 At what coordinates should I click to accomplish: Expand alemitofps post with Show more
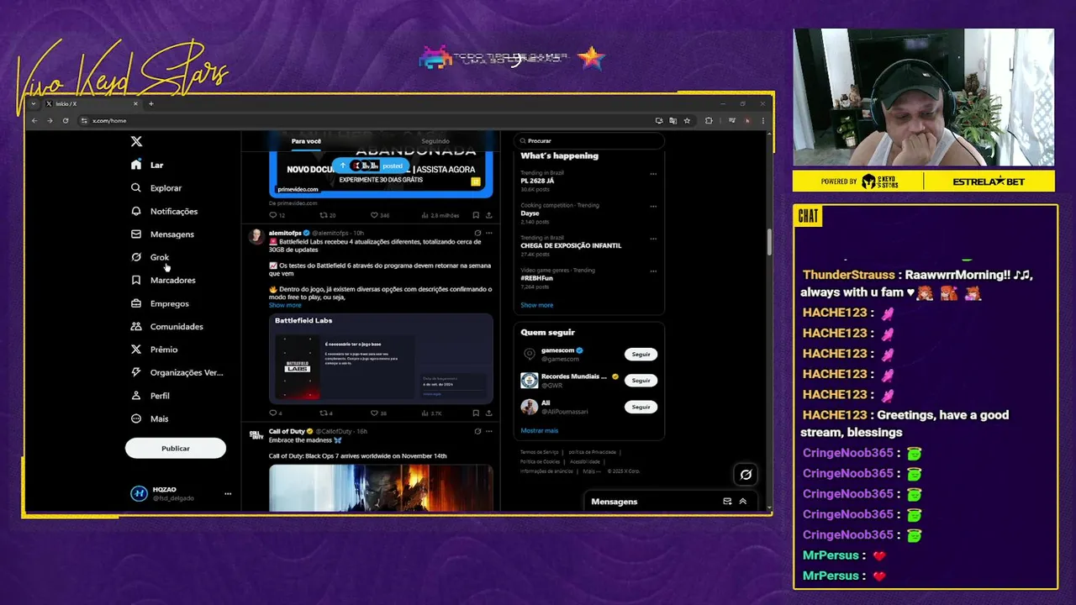[x=284, y=305]
